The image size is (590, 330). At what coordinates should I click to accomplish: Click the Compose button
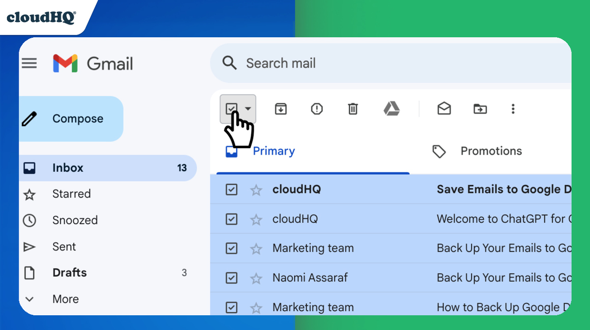pos(71,118)
